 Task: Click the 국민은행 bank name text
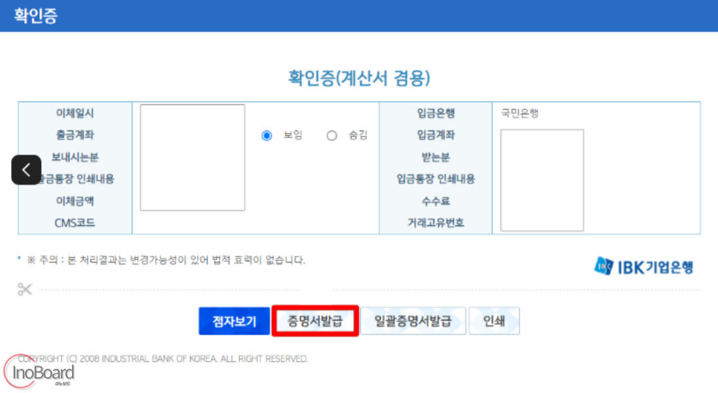[520, 113]
